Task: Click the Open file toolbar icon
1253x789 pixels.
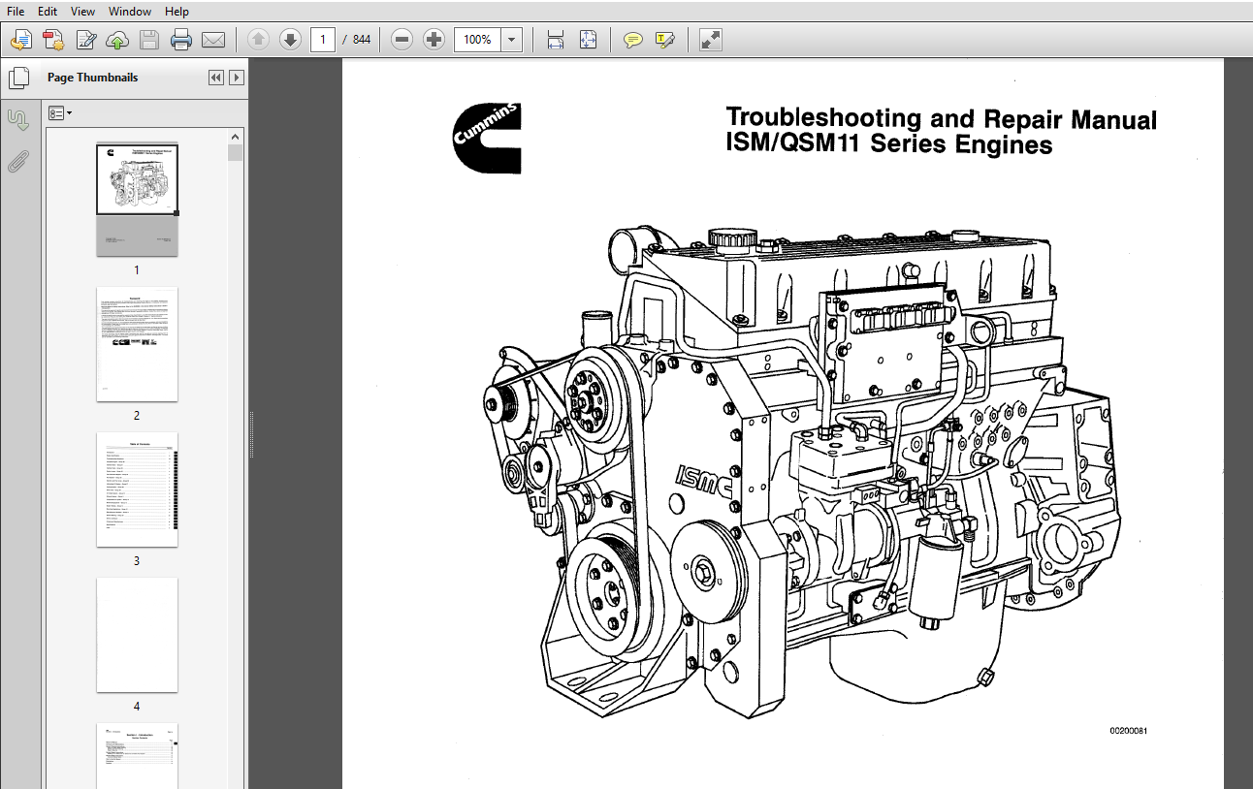Action: [x=21, y=40]
